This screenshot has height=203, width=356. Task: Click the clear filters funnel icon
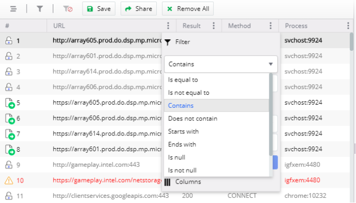pyautogui.click(x=67, y=9)
